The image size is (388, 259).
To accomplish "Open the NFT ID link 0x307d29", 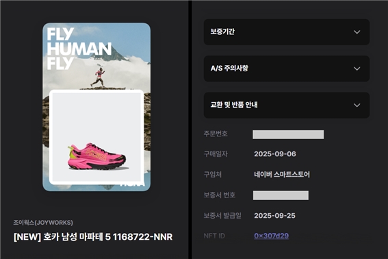I will coord(271,236).
